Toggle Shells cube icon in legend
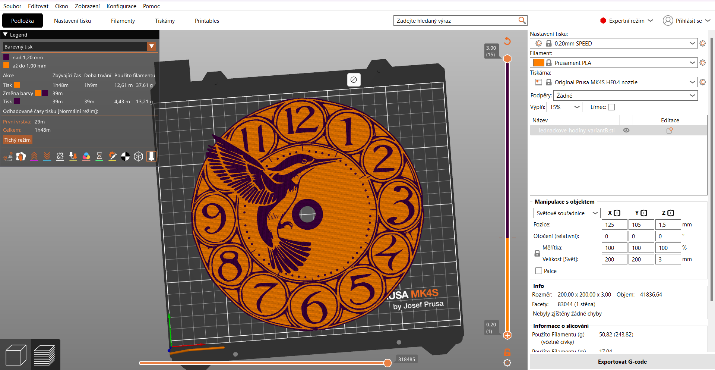The width and height of the screenshot is (715, 370). click(138, 157)
